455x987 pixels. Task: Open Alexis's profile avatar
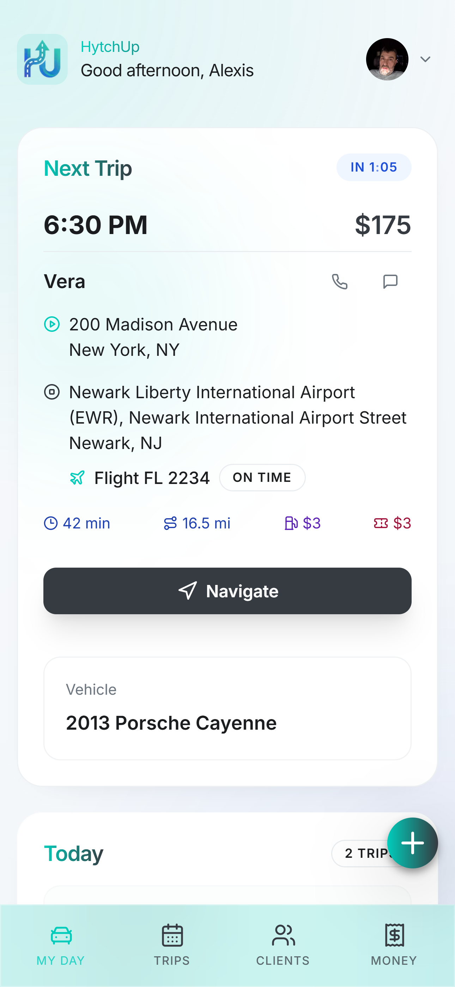(387, 59)
